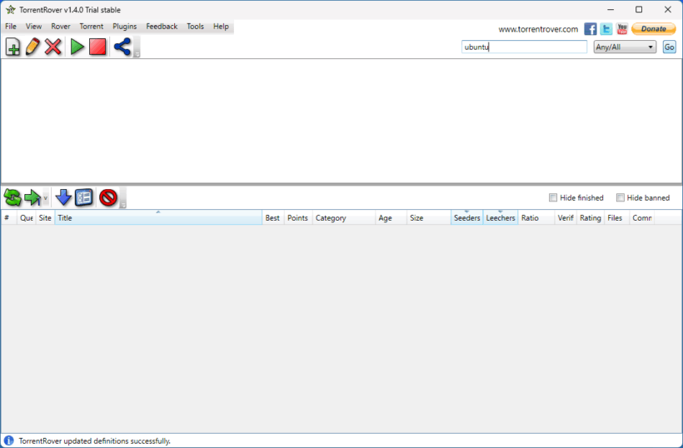Screen dimensions: 683x448
Task: Click the red X delete icon
Action: 52,47
